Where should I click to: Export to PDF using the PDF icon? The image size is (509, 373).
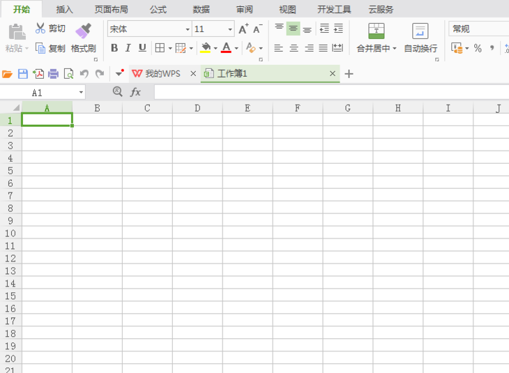38,74
